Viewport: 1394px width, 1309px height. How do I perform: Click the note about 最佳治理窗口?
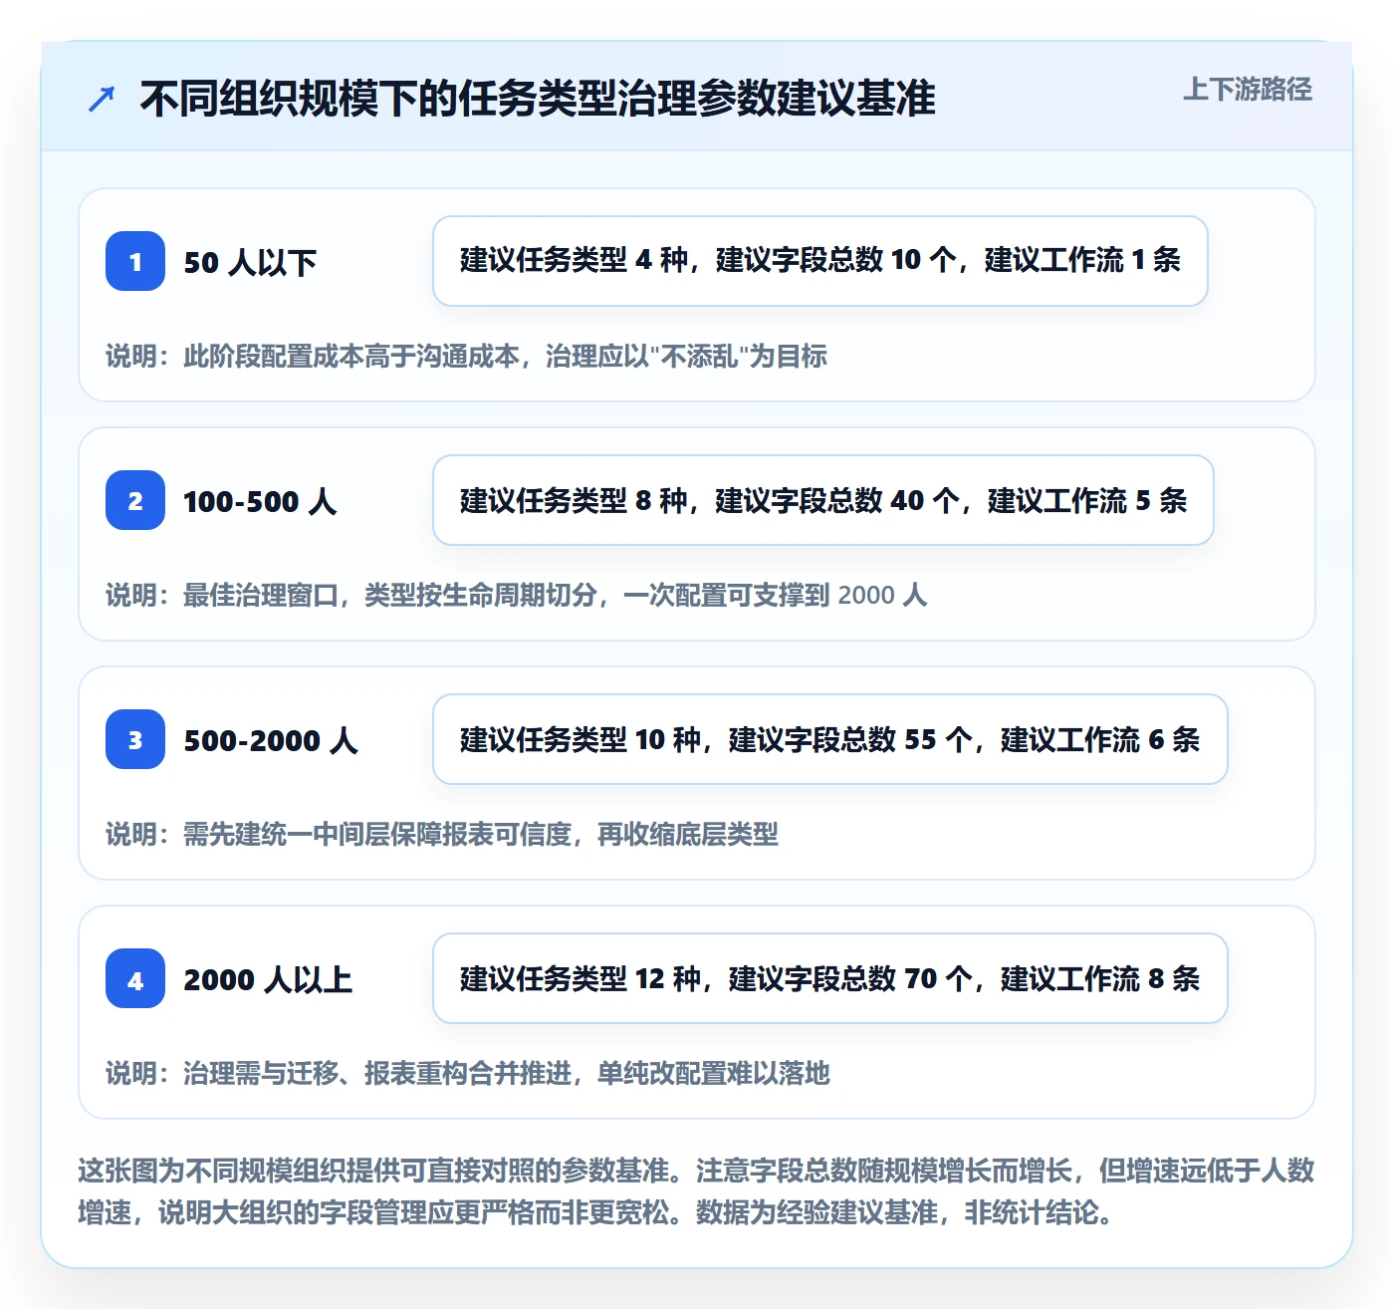pos(517,595)
